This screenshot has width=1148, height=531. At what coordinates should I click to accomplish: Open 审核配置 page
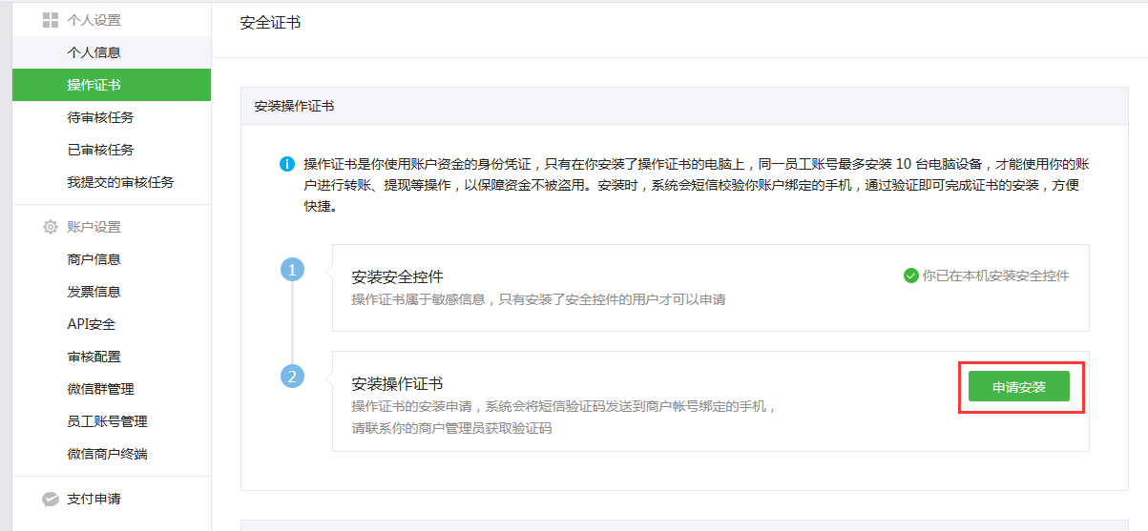pyautogui.click(x=94, y=357)
